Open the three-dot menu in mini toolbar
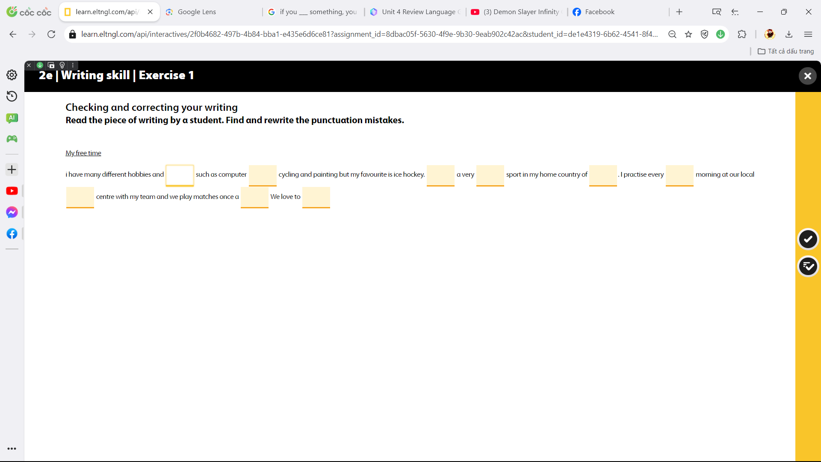This screenshot has width=821, height=462. click(73, 65)
